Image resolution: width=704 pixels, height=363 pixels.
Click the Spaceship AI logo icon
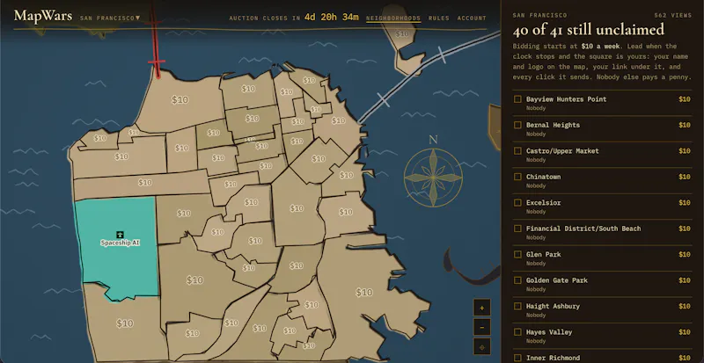120,234
